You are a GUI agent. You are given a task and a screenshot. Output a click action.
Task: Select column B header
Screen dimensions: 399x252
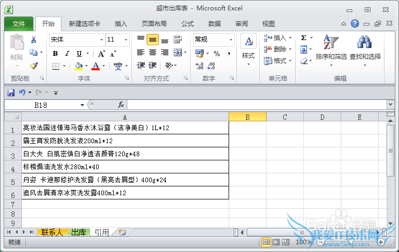248,117
